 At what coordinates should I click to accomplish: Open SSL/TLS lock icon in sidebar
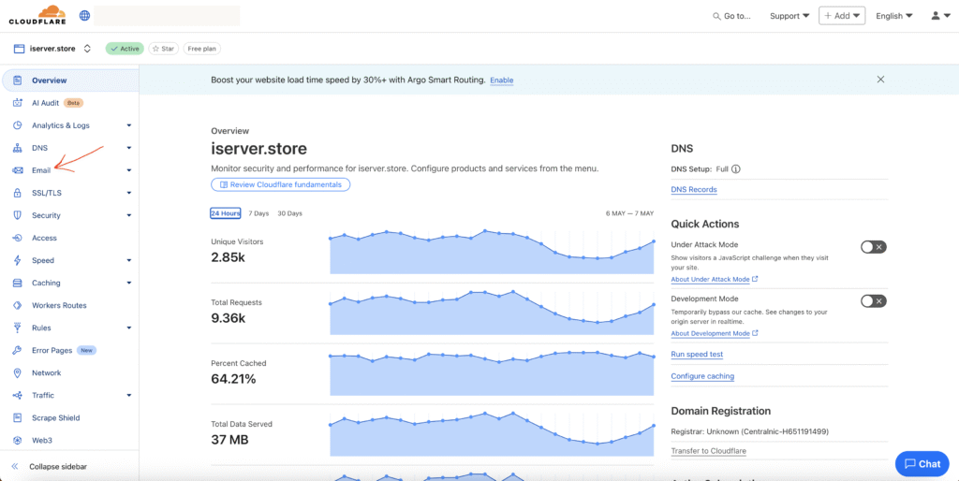[18, 193]
